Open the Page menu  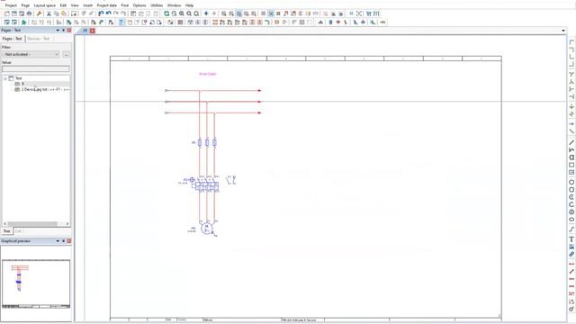tap(25, 5)
